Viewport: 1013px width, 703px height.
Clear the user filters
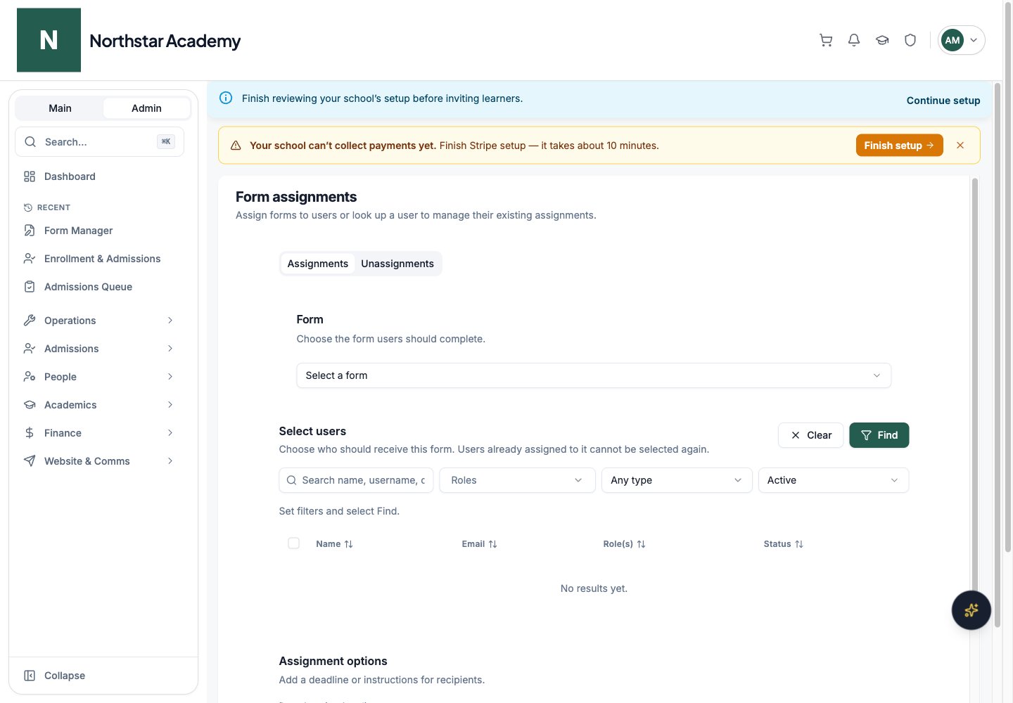pos(810,435)
